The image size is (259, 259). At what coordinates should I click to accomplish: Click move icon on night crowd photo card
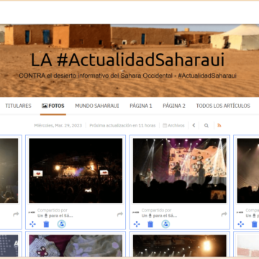click(32, 224)
